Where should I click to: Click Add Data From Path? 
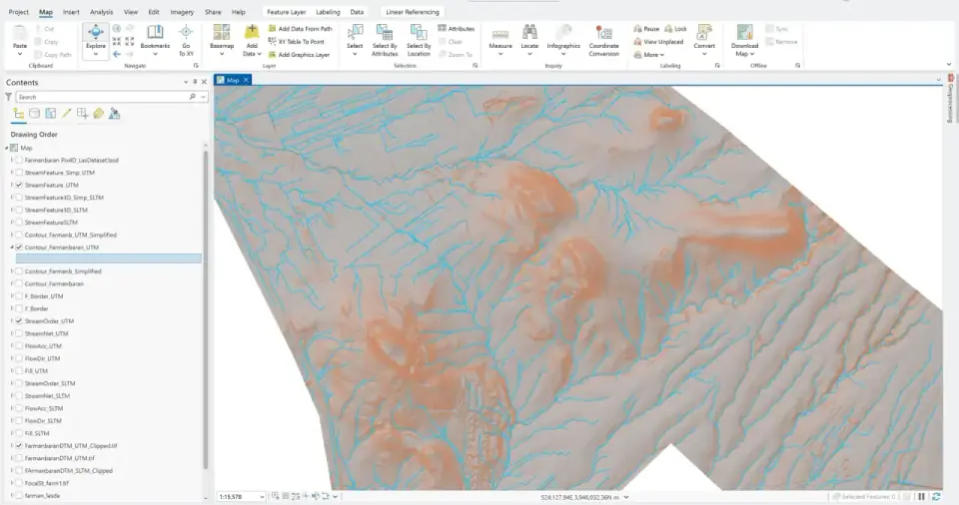[300, 29]
